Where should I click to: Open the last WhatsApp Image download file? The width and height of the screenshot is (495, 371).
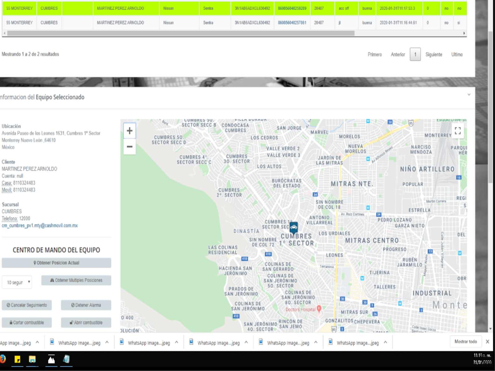[354, 342]
